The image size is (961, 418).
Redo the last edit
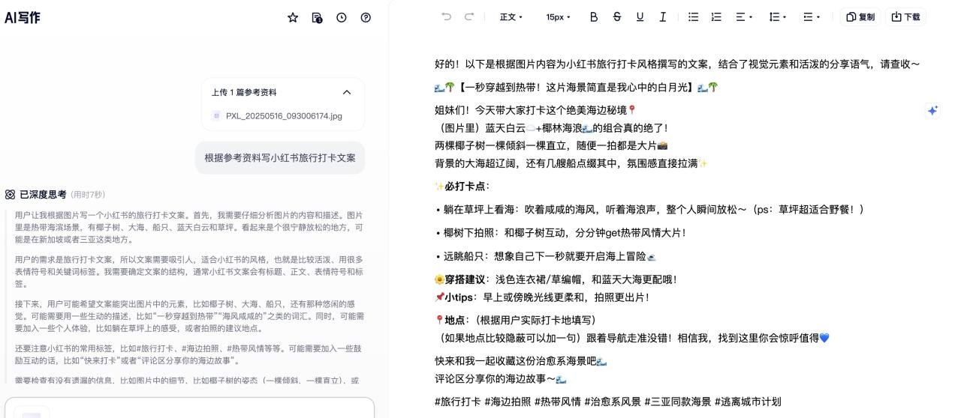469,16
